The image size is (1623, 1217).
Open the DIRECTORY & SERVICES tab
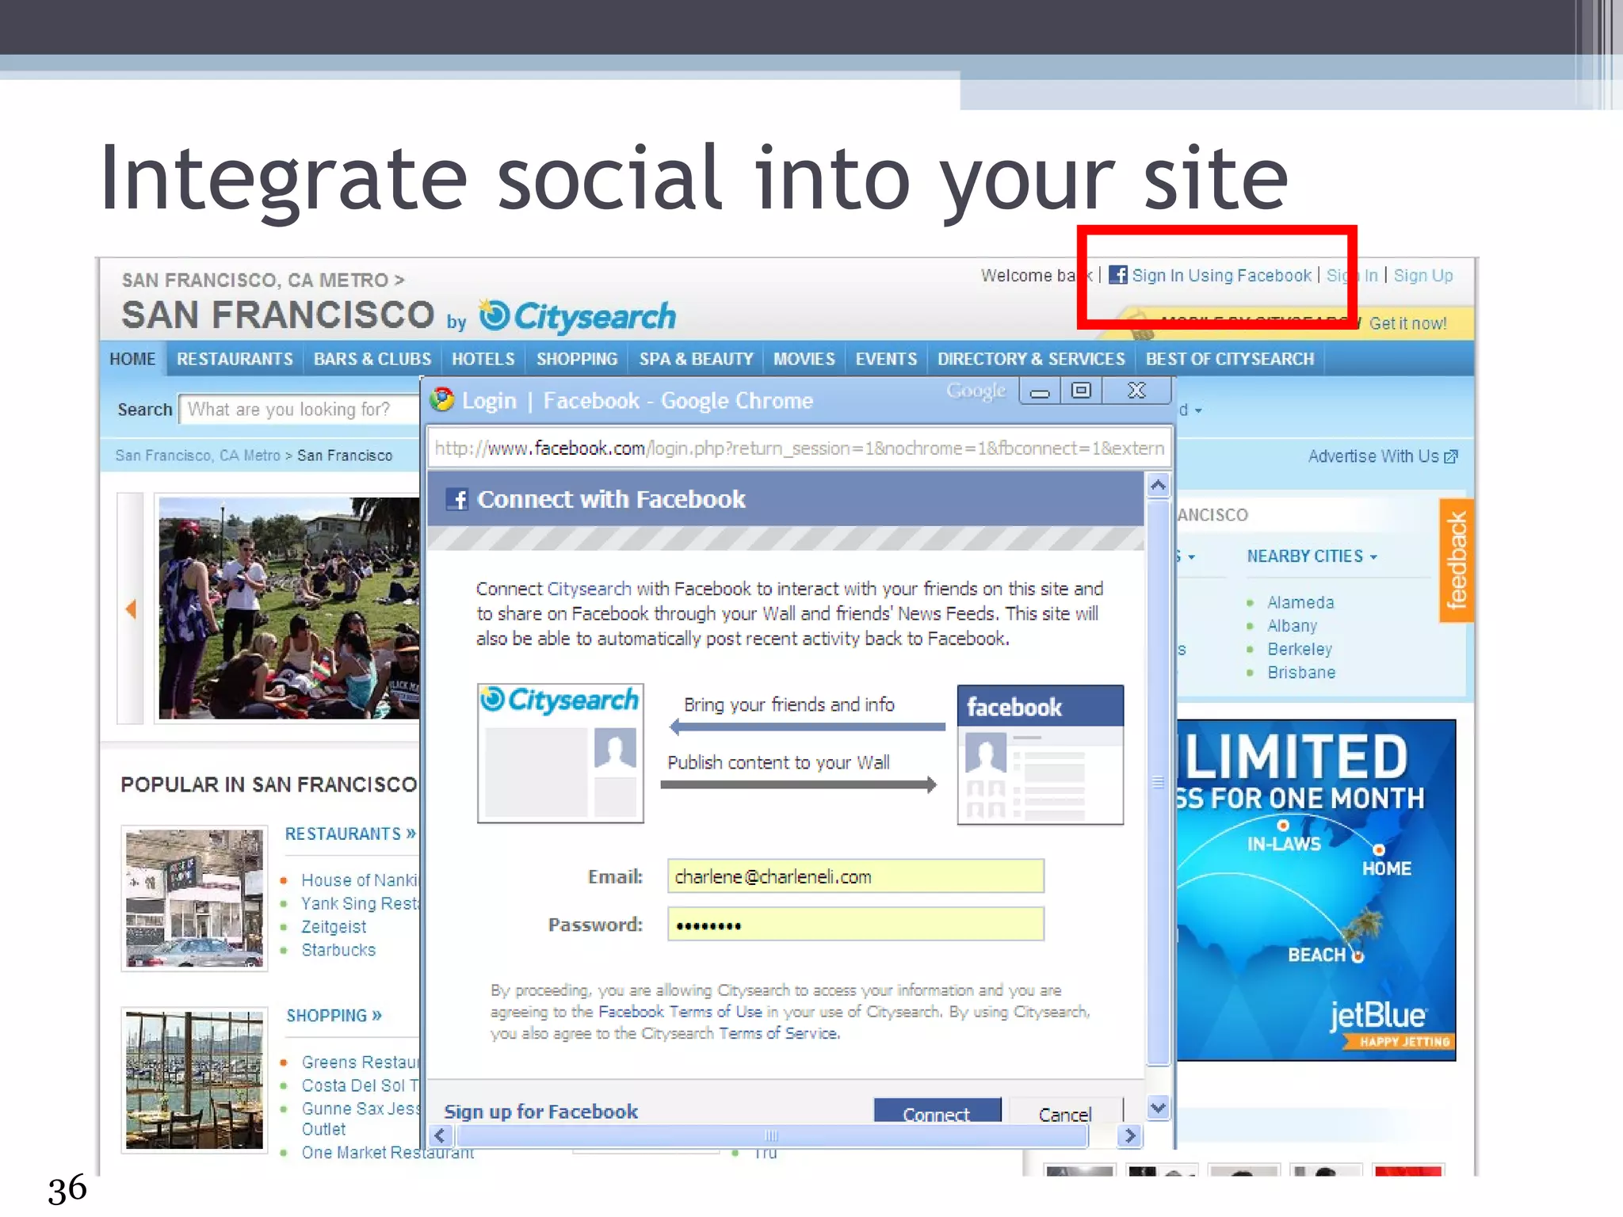click(x=1031, y=359)
